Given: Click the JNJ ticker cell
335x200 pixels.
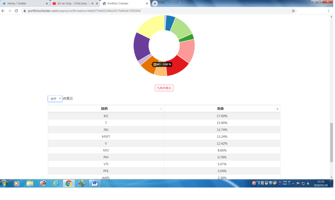Looking at the screenshot, I should coord(106,130).
